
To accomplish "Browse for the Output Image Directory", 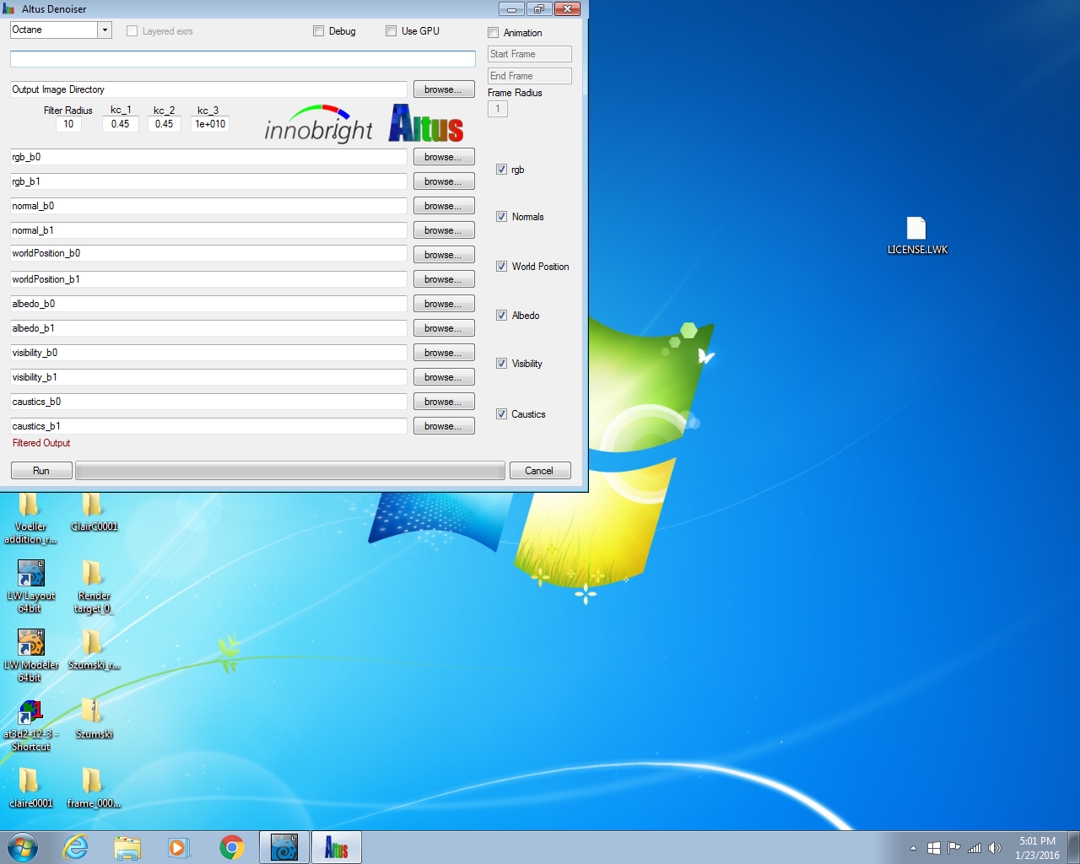I will [x=444, y=89].
